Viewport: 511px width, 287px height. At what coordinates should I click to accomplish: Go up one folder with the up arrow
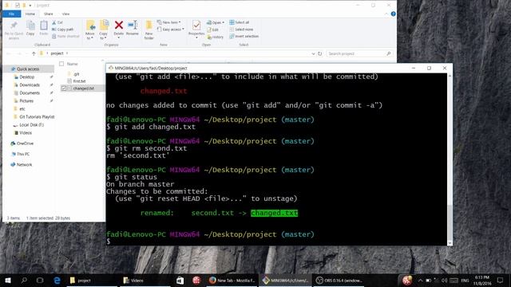click(34, 53)
